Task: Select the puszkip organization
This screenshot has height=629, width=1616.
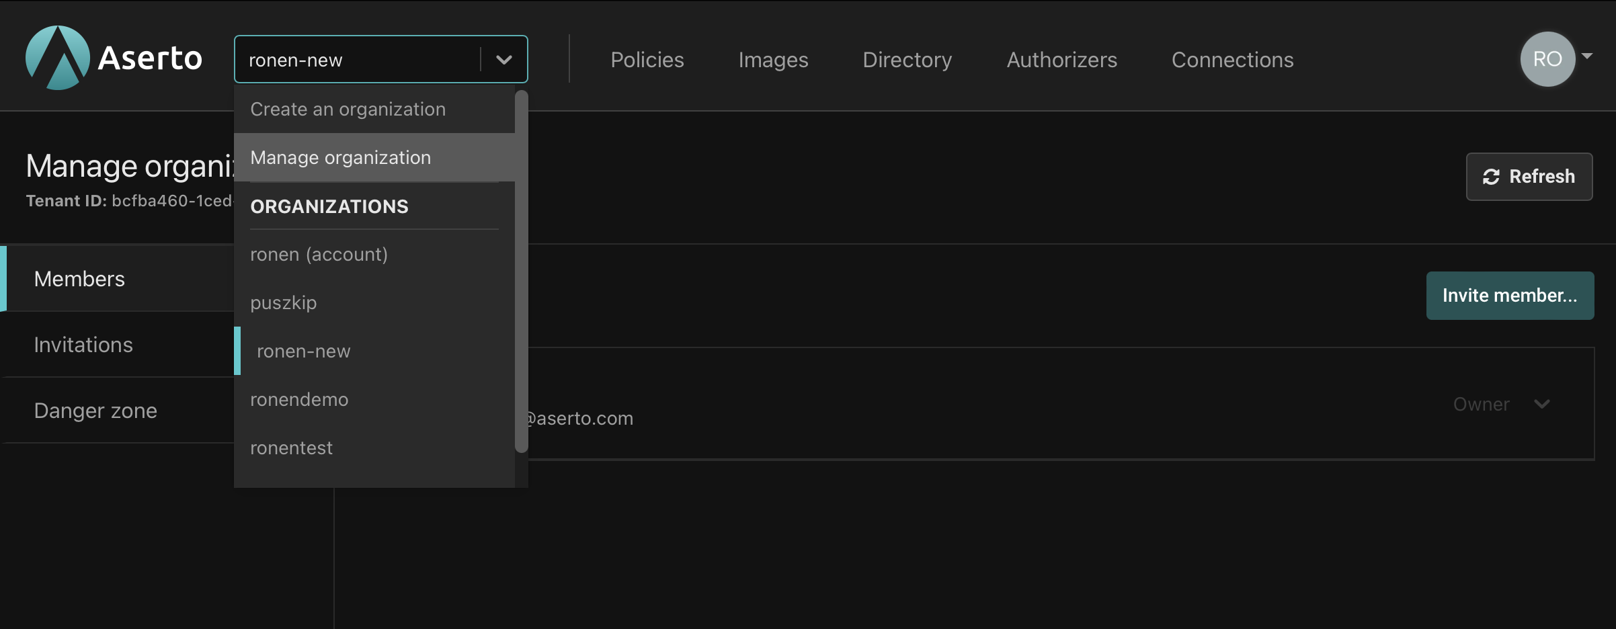Action: (283, 303)
